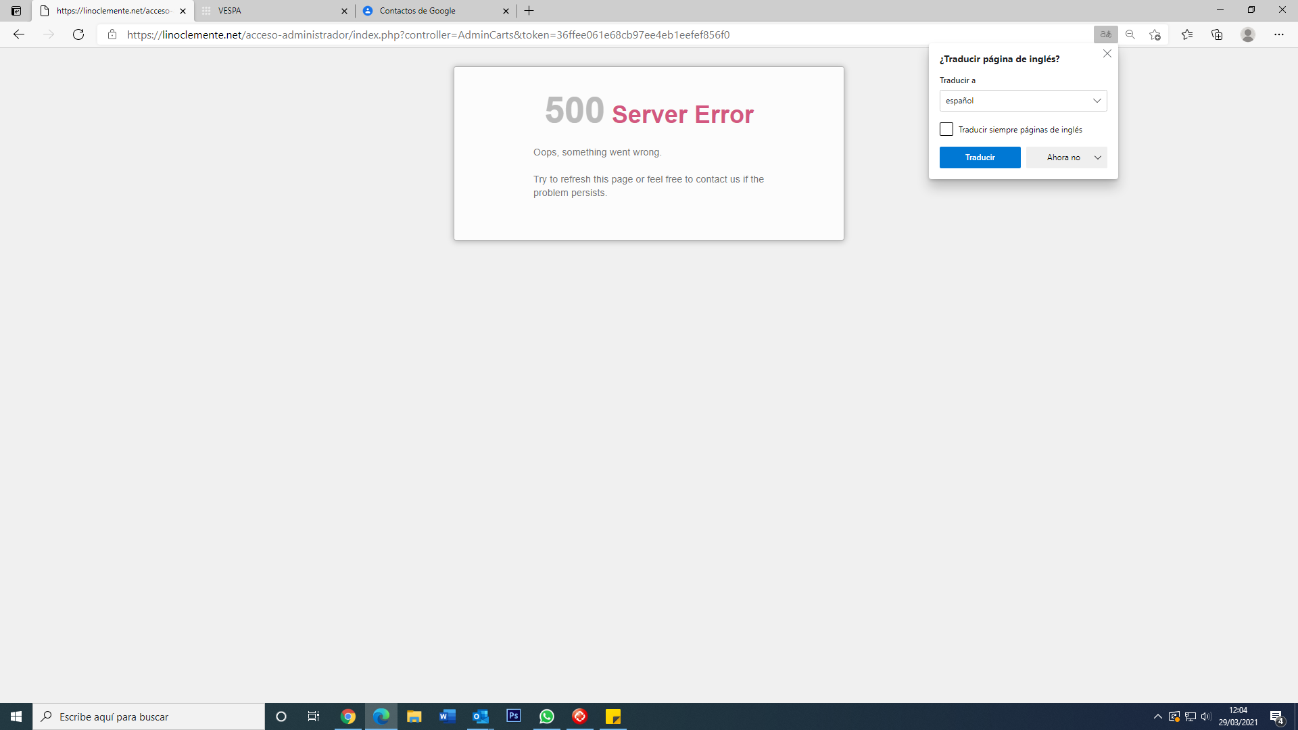Expand the 'Ahora no' options arrow

click(x=1098, y=157)
